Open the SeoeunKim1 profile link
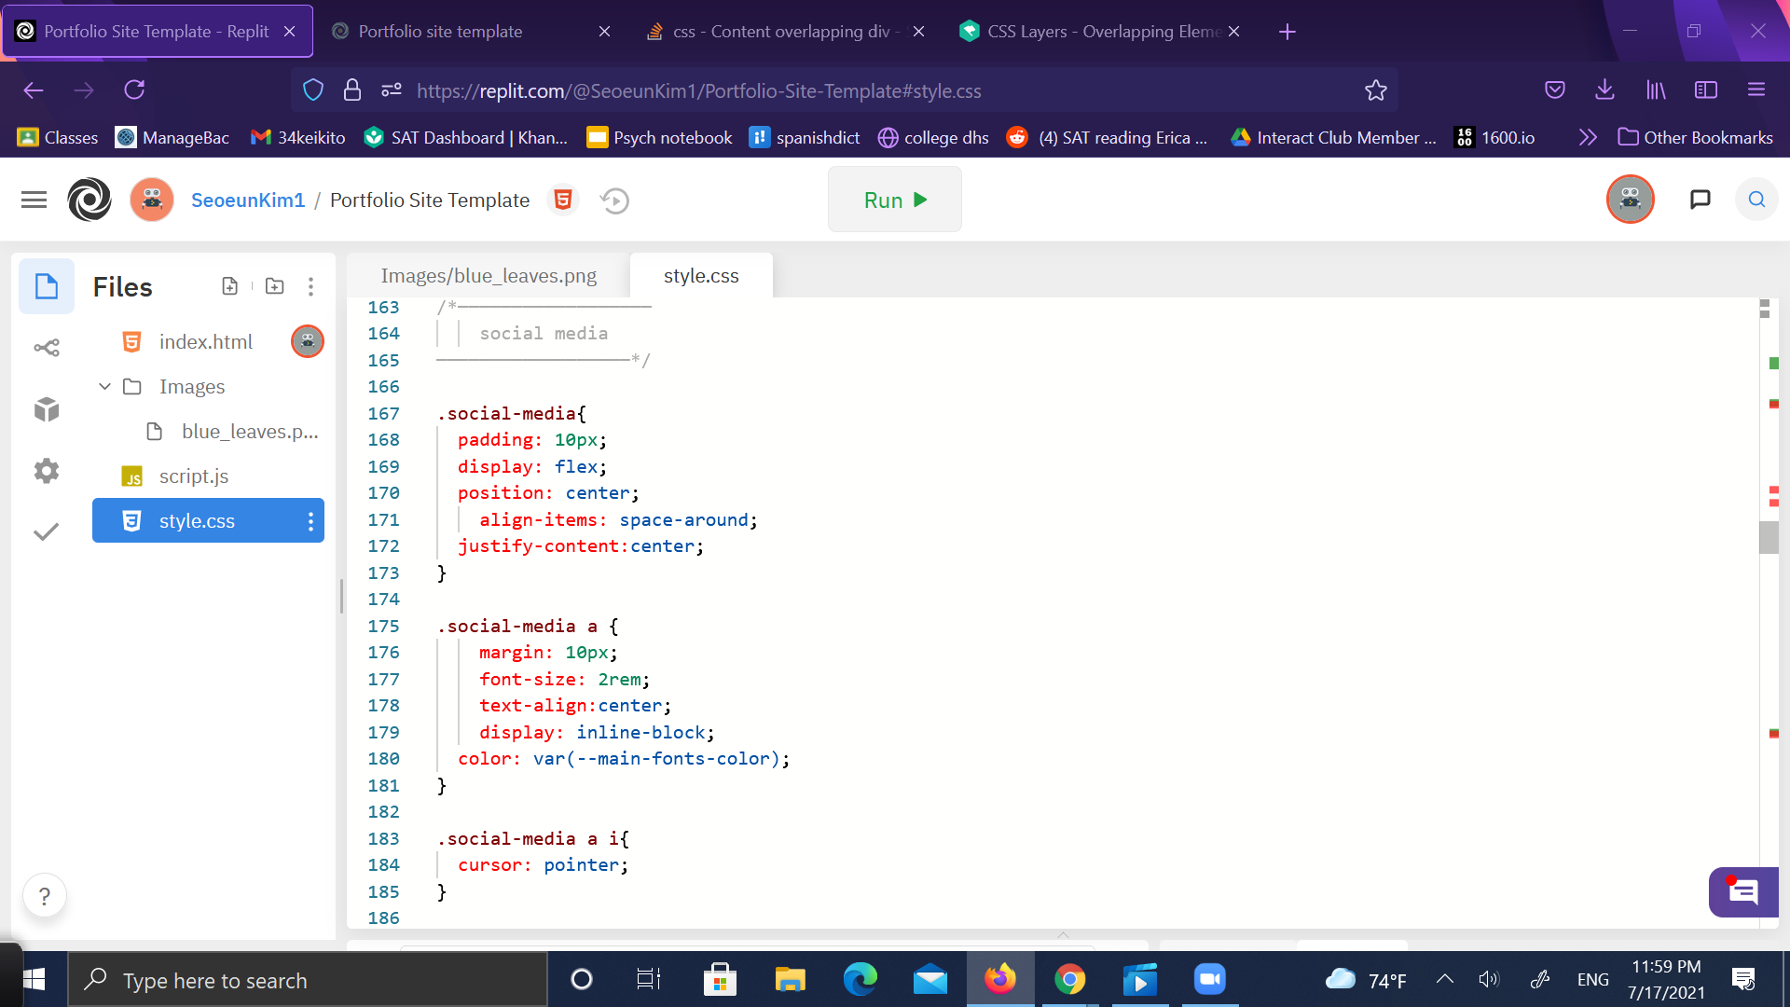 click(248, 200)
